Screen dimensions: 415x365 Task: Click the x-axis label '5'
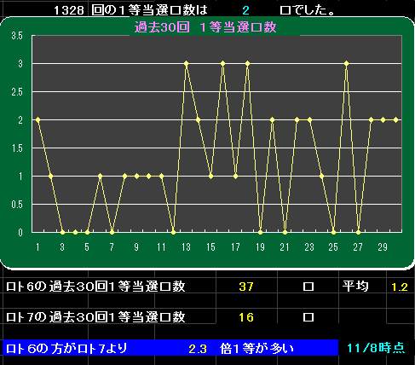87,247
